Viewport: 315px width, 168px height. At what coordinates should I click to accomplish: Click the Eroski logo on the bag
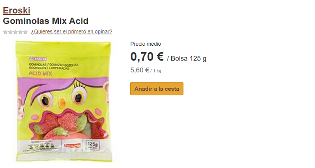point(38,59)
